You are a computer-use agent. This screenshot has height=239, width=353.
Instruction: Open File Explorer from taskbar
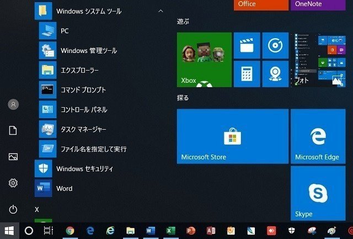[131, 231]
